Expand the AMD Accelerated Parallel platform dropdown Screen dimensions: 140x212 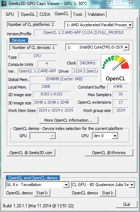(99, 25)
